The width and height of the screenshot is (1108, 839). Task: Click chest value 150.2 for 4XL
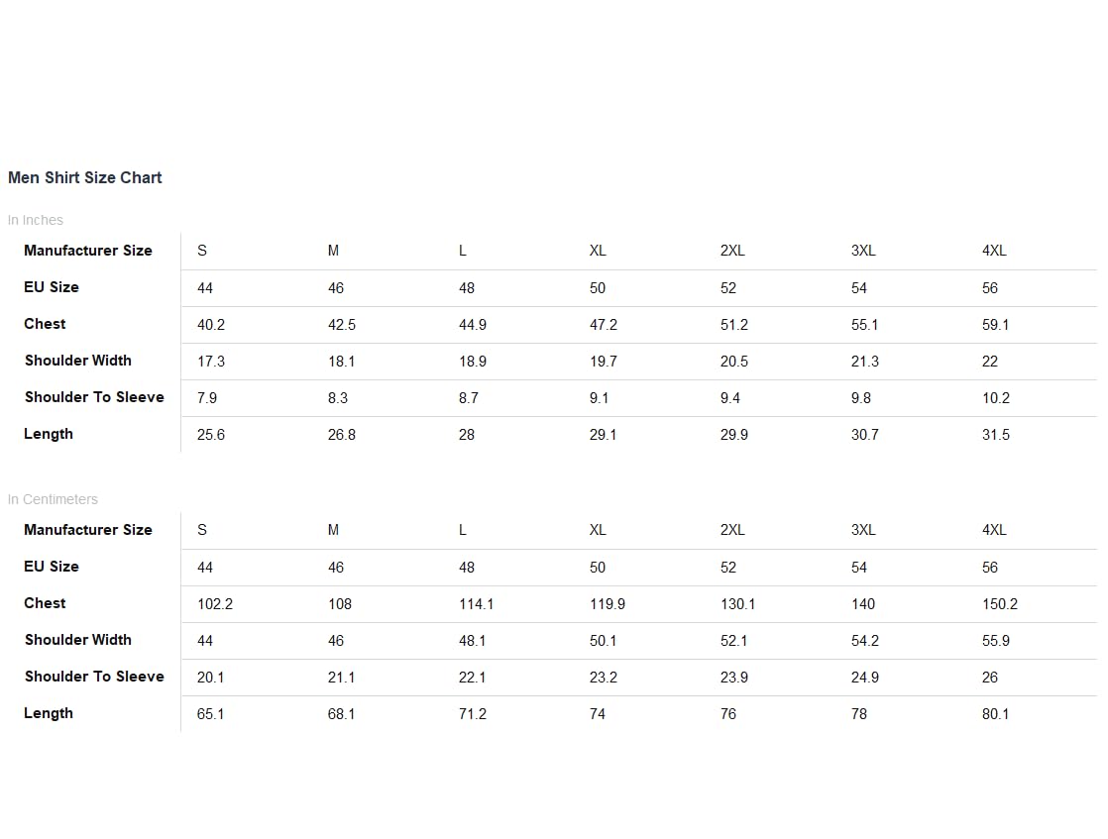1000,604
